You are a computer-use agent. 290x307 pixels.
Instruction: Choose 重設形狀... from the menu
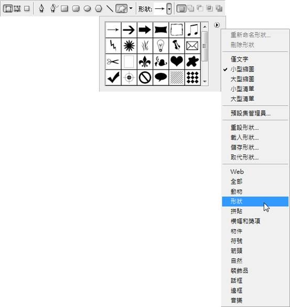click(x=244, y=128)
